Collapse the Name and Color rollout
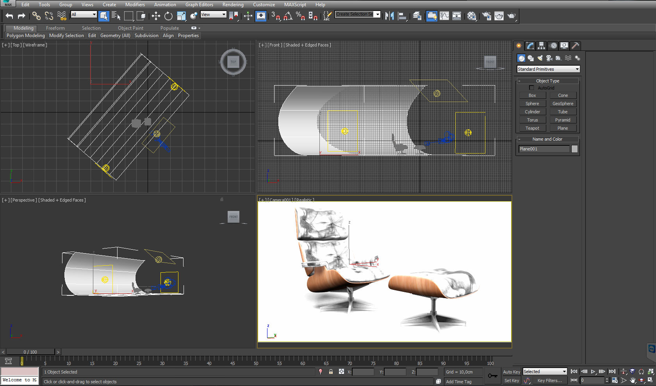 (x=547, y=139)
